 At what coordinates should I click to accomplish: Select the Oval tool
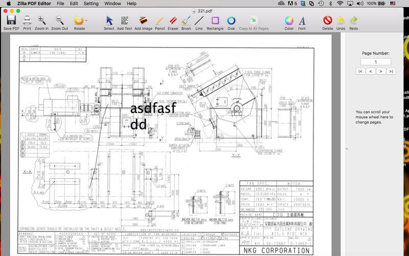tap(231, 20)
